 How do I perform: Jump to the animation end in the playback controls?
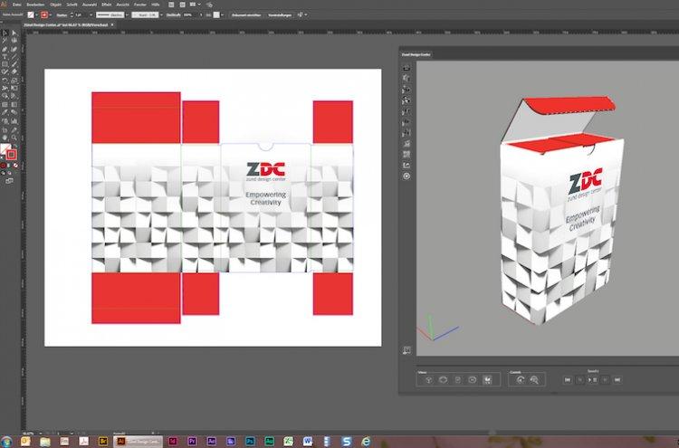617,379
